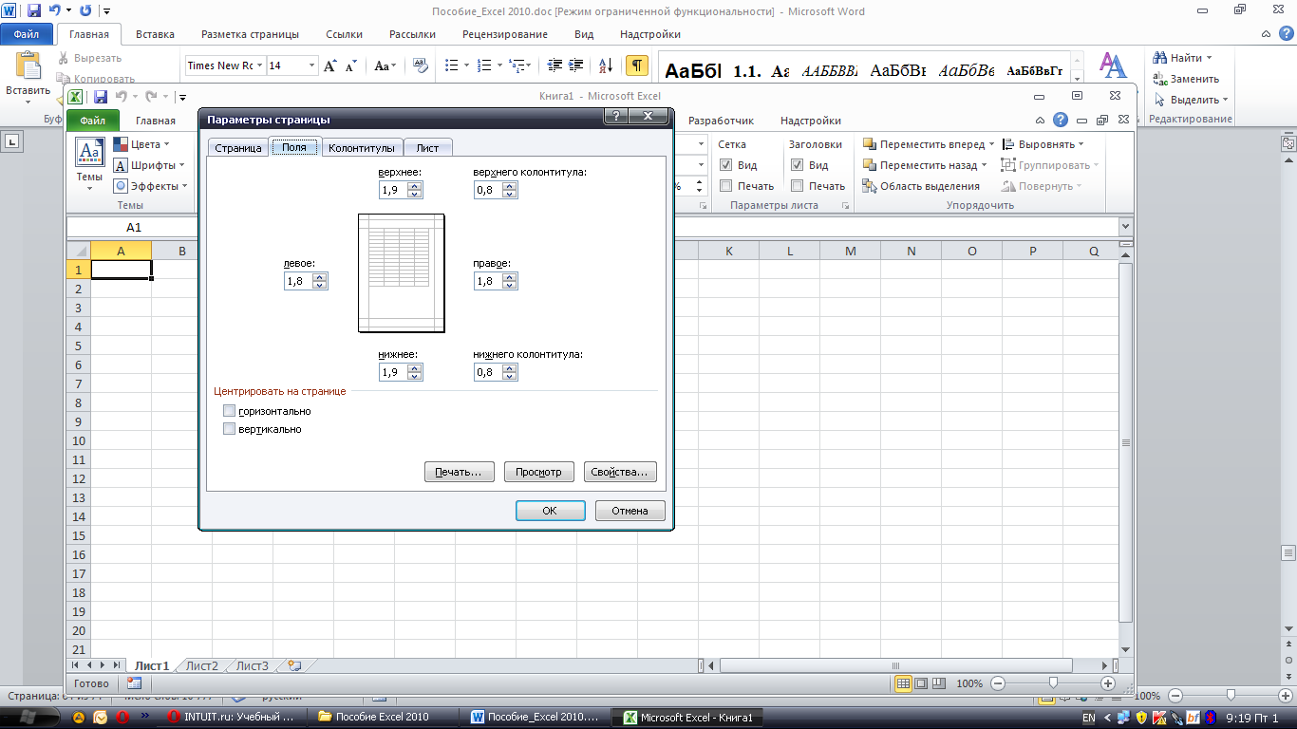Click the Word zoom slider handle

coord(1231,696)
